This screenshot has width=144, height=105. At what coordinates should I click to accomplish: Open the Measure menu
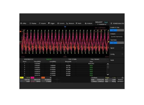point(70,23)
